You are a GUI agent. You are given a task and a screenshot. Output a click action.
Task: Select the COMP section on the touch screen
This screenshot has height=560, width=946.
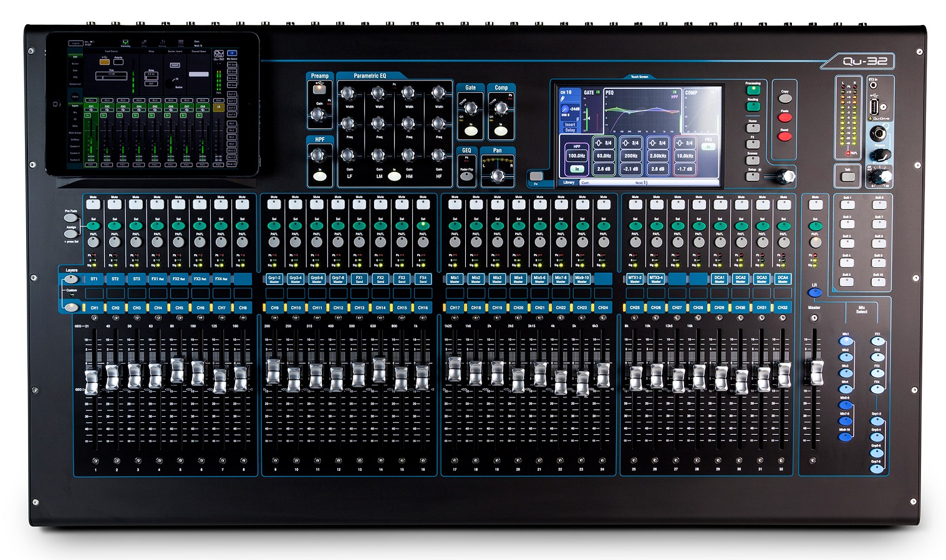point(702,110)
